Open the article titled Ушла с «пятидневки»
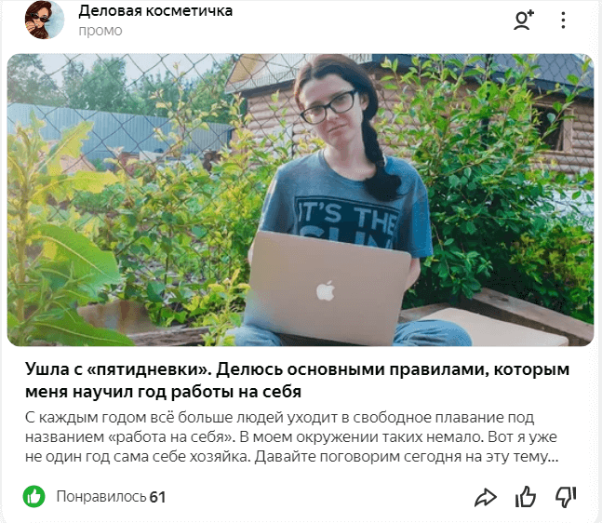602x523 pixels. point(297,381)
